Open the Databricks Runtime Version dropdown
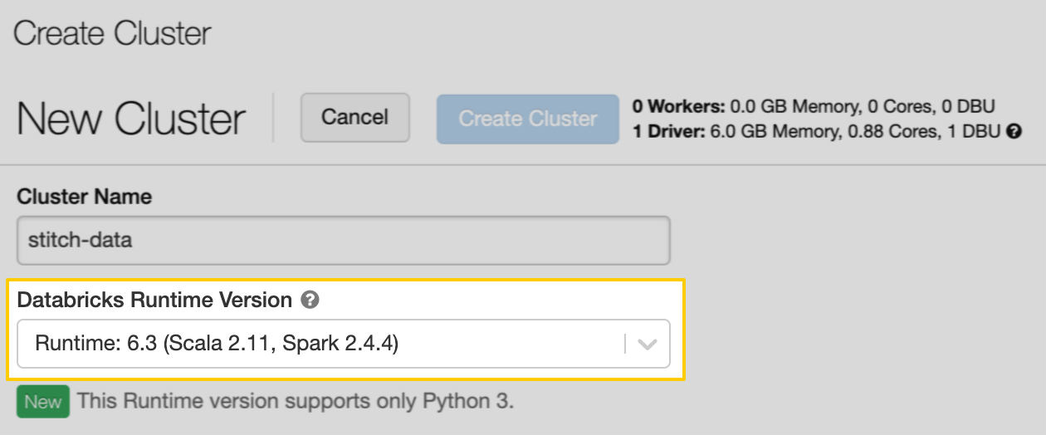Viewport: 1046px width, 435px height. (344, 344)
